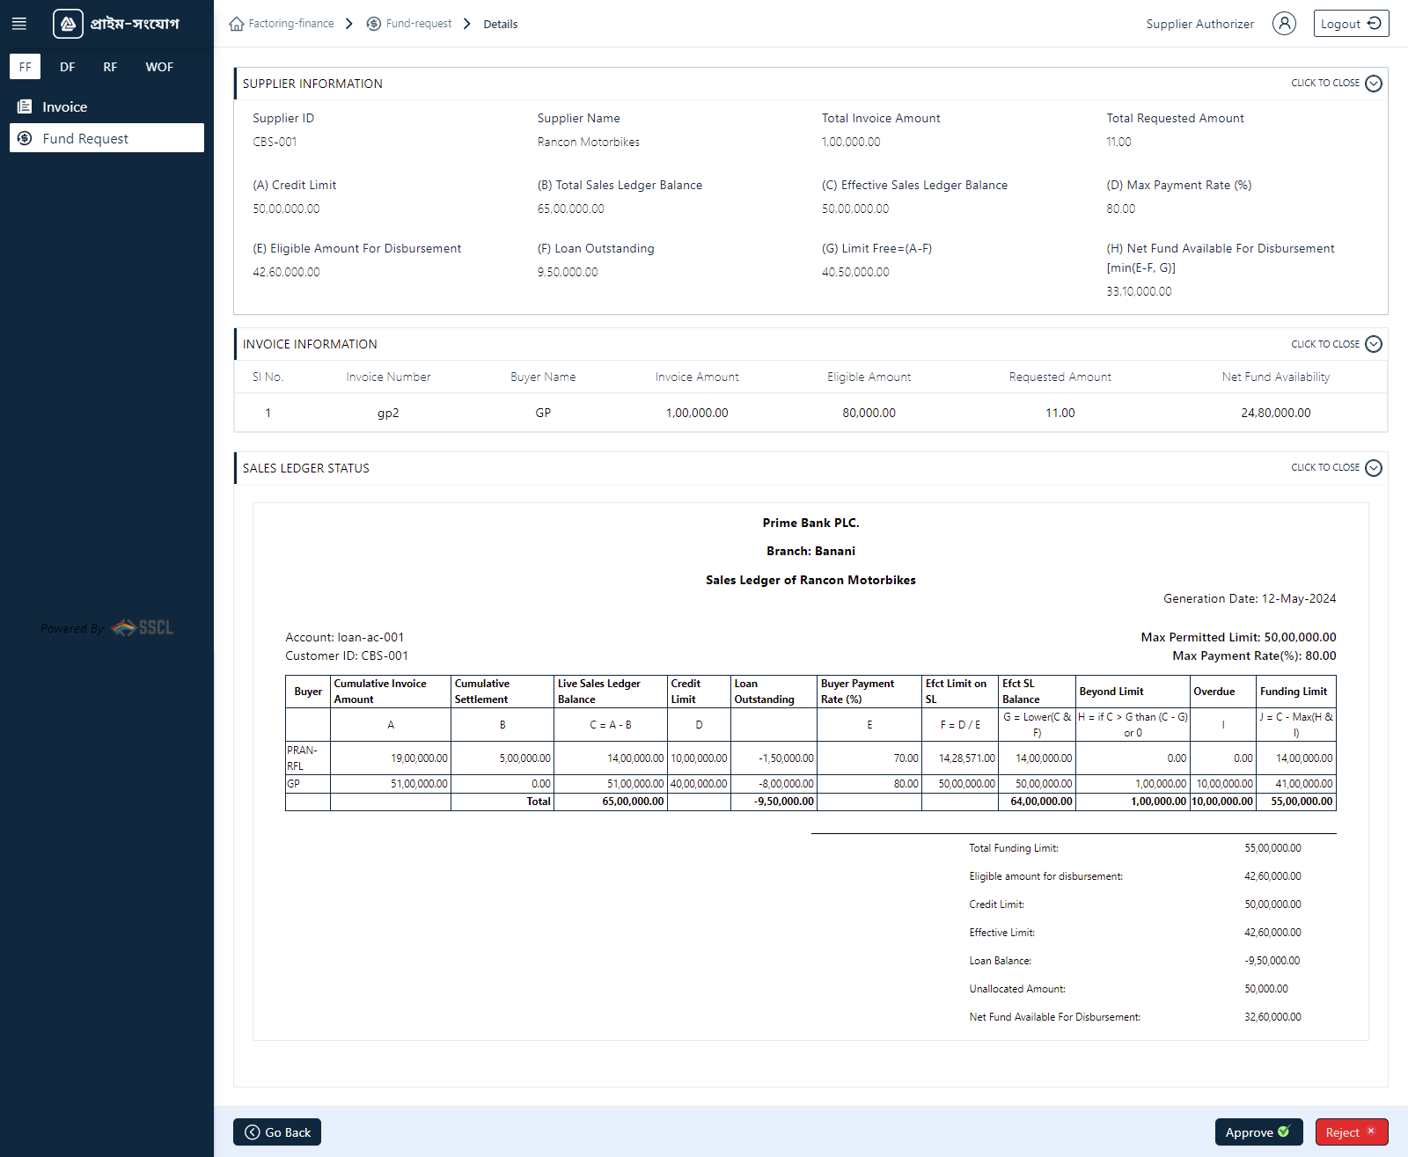Click Unallocated Amount value 50,000.00
The width and height of the screenshot is (1408, 1157).
point(1266,989)
